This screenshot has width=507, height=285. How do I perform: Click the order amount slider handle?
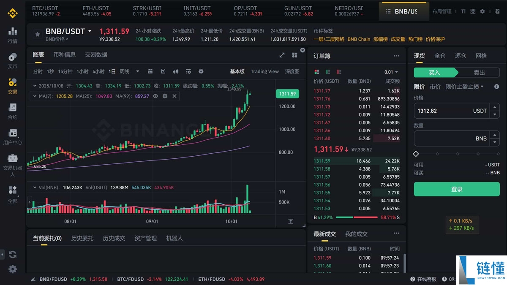coord(416,154)
